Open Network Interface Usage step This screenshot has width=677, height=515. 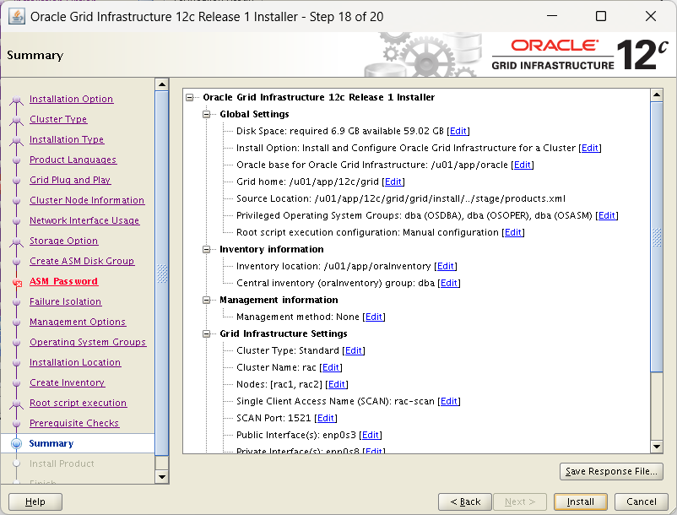pyautogui.click(x=84, y=220)
